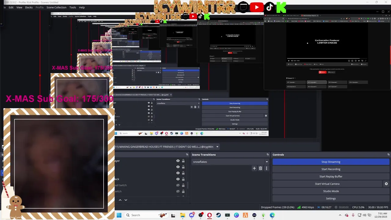Screen dimensions: 391x220
Task: Open the Help menu
Action: pyautogui.click(x=82, y=7)
